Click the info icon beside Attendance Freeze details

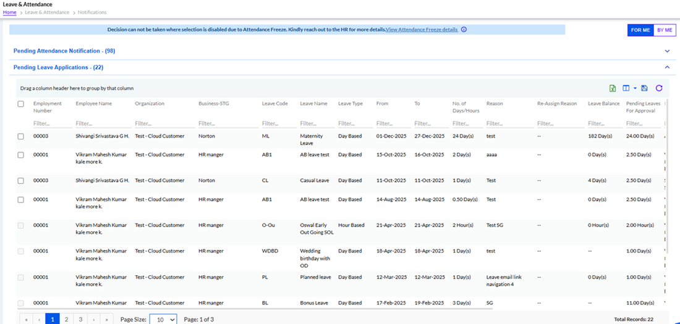[464, 30]
